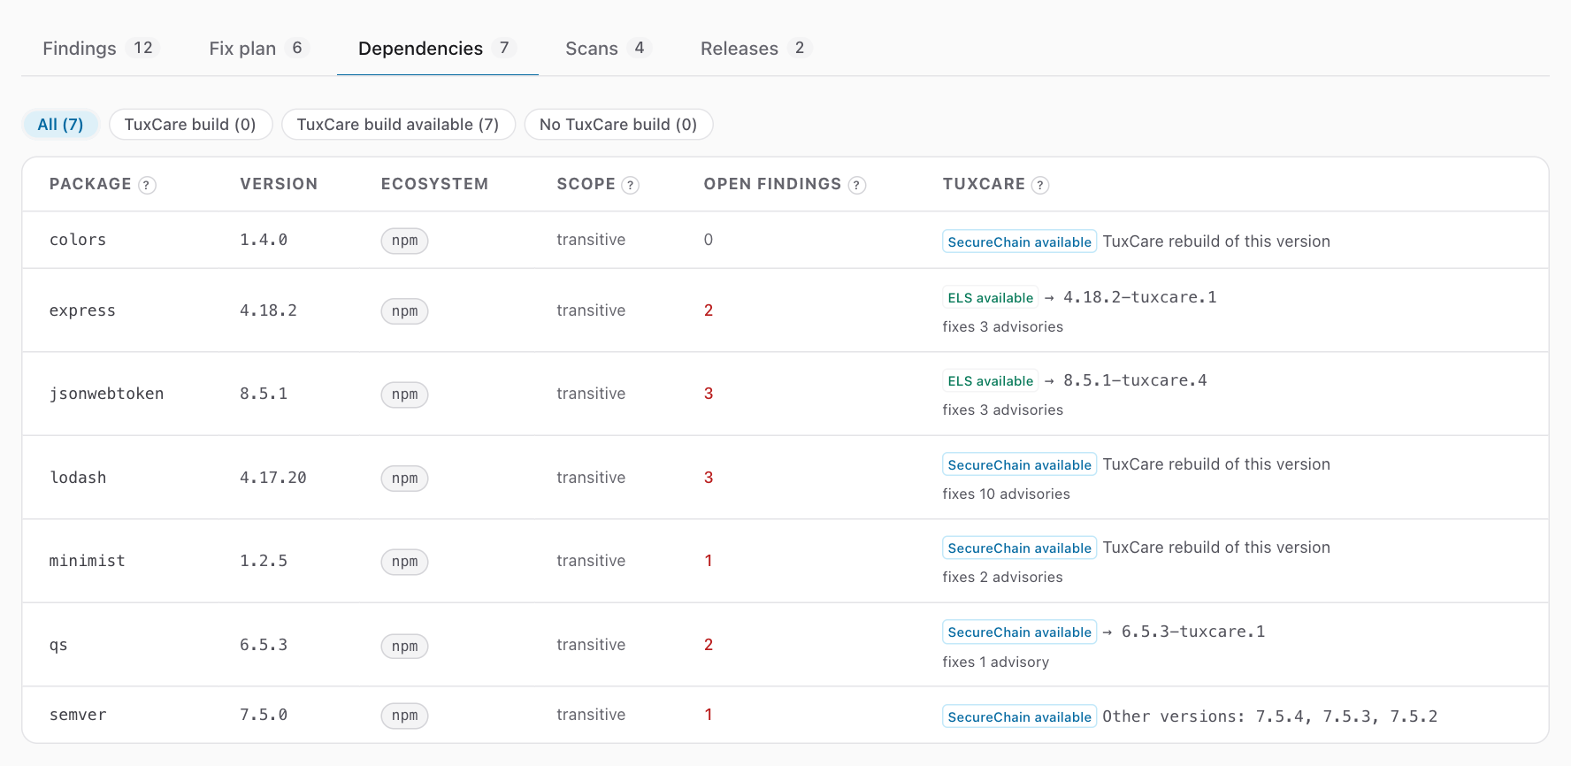Click the open findings count 2 for qs
1571x766 pixels.
pyautogui.click(x=709, y=645)
